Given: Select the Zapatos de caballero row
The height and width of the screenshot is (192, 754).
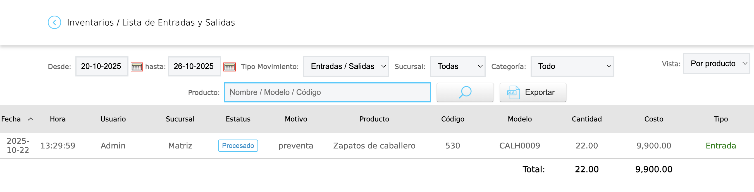Looking at the screenshot, I should coord(374,145).
